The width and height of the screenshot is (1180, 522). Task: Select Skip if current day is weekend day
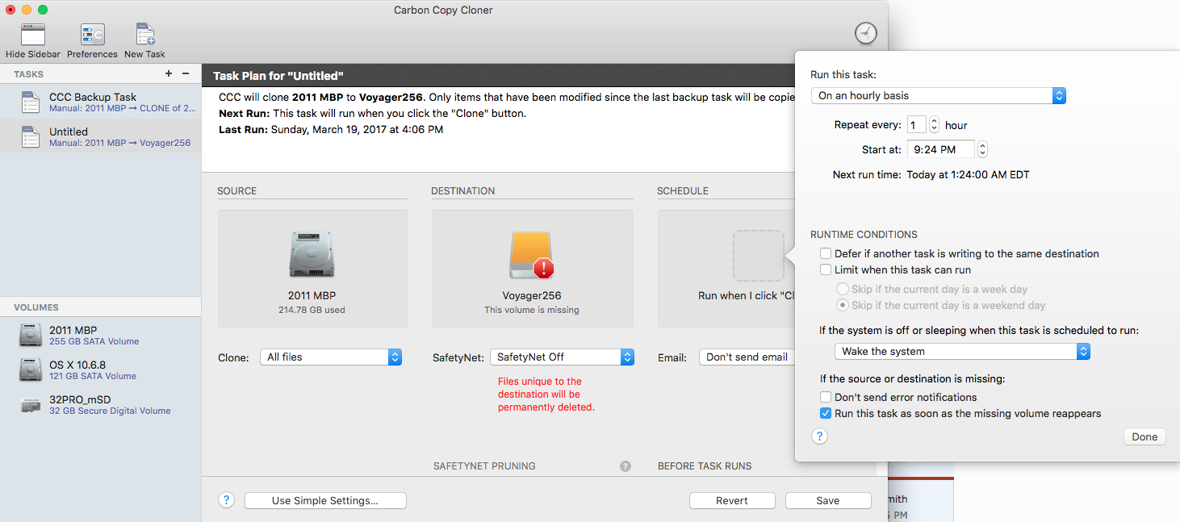click(843, 305)
